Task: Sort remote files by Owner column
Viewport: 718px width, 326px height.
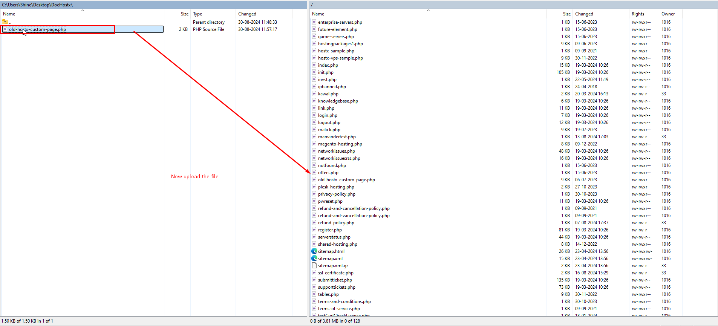Action: pyautogui.click(x=668, y=14)
